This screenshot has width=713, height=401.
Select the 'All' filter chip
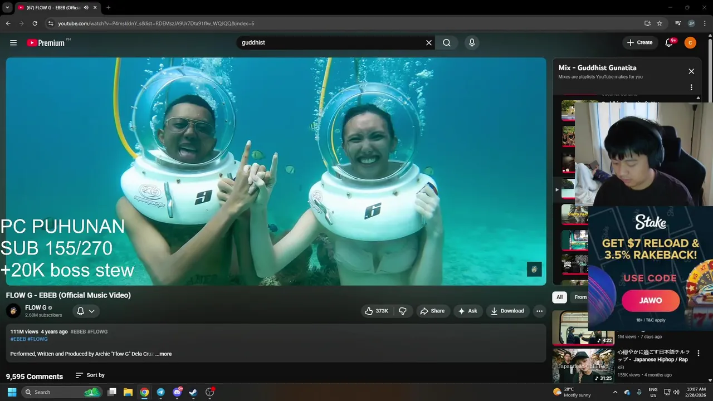[560, 297]
